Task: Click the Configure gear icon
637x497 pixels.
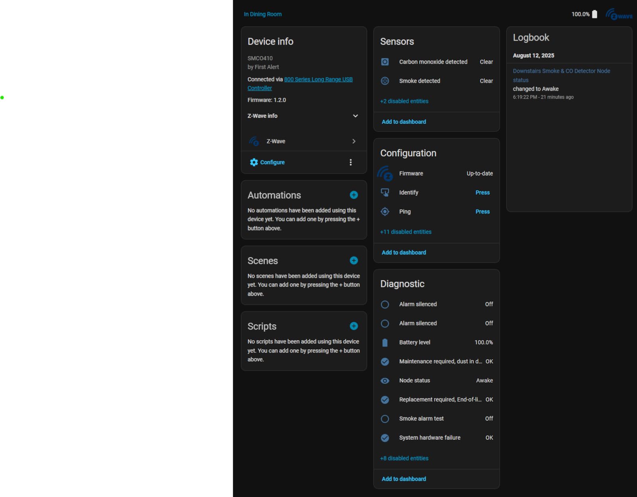Action: click(x=254, y=162)
